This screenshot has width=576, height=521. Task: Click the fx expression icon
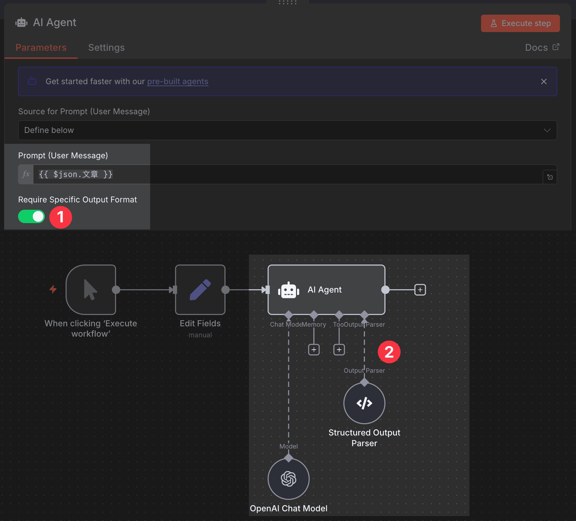(25, 174)
